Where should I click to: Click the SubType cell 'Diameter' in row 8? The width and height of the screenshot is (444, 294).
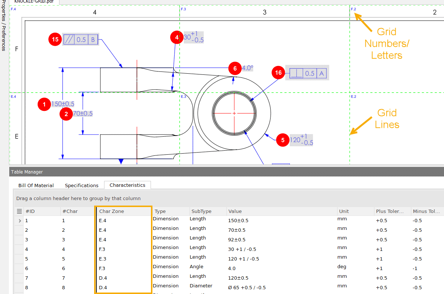(201, 286)
